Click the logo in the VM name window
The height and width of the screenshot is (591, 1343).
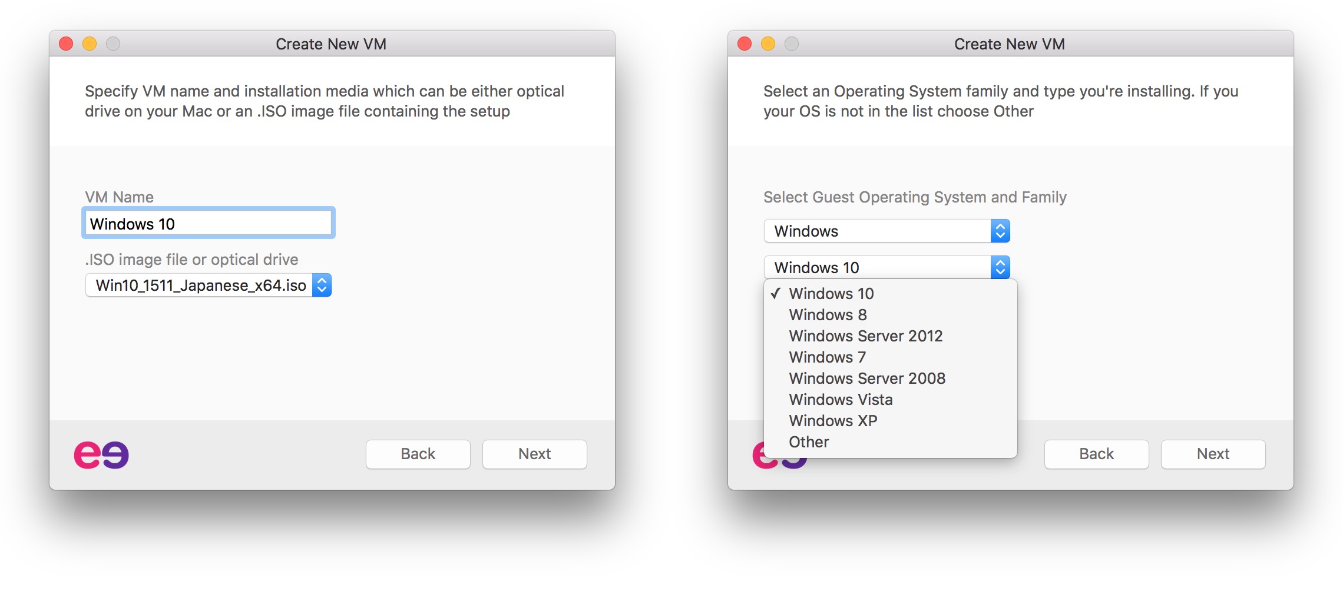[x=101, y=454]
